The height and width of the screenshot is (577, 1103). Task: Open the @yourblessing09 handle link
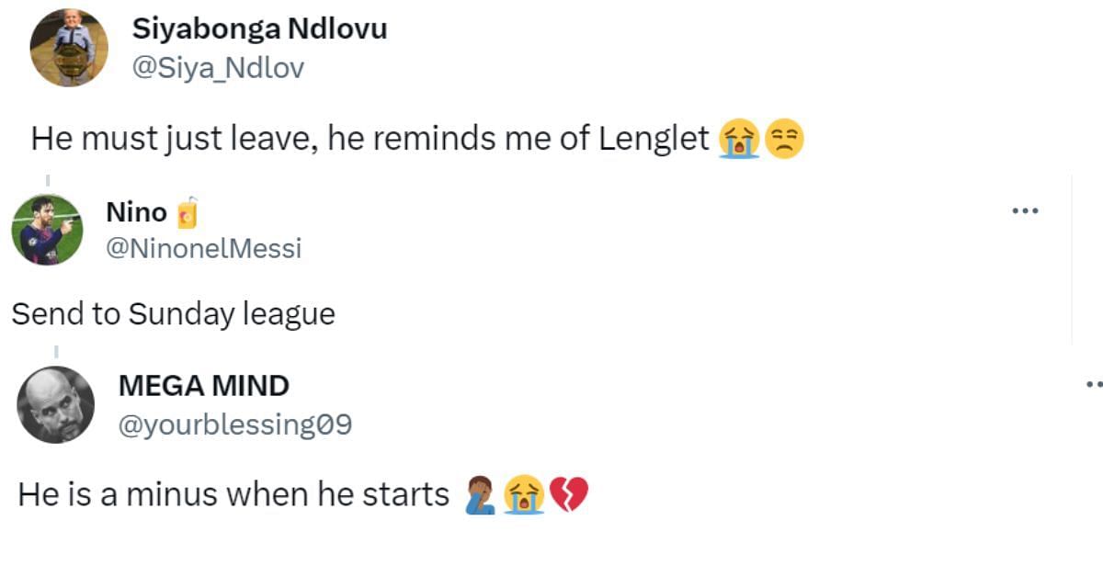coord(235,425)
